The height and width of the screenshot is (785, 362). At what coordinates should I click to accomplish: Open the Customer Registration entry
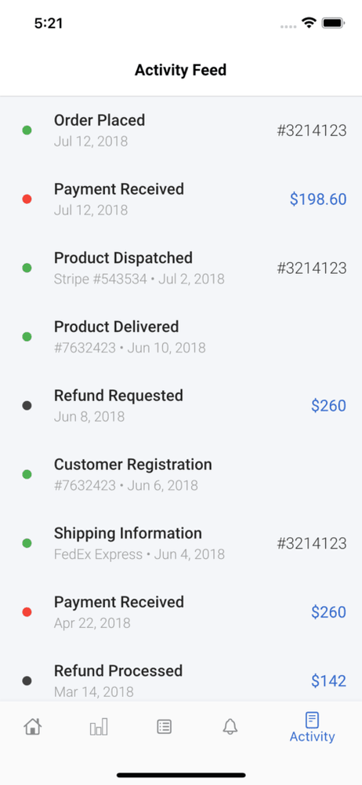pos(181,474)
